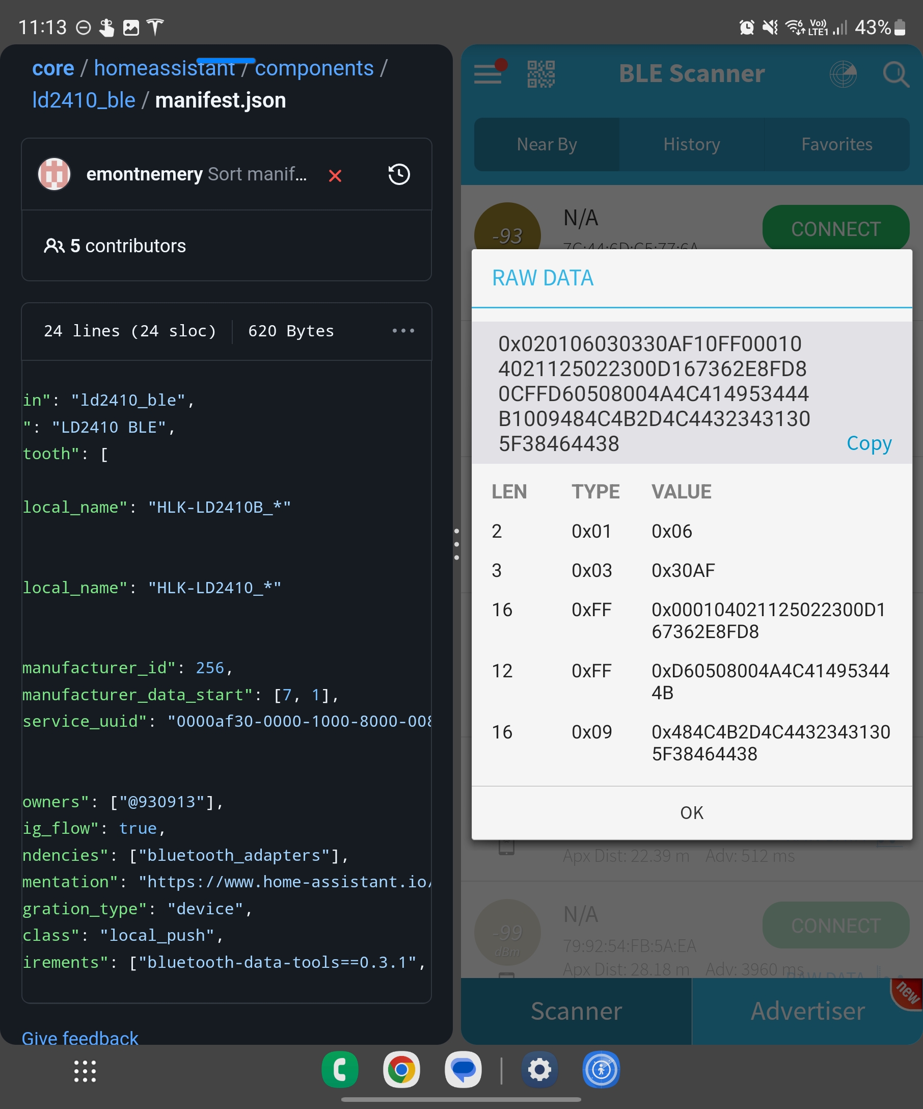The height and width of the screenshot is (1109, 923).
Task: Open the QR code scan tool
Action: (x=540, y=74)
